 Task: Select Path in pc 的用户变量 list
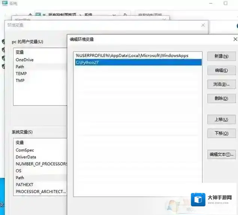[x=20, y=67]
